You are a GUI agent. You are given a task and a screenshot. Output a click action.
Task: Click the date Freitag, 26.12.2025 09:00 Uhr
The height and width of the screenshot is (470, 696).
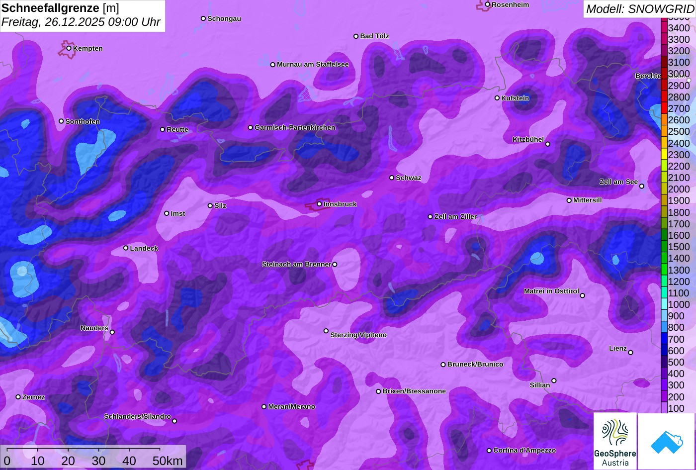click(x=81, y=22)
